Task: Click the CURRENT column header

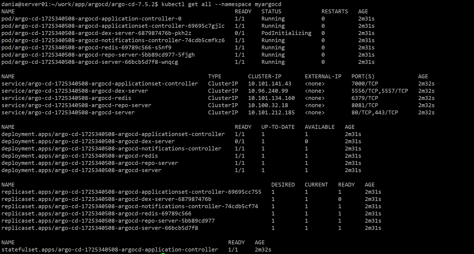Action: (316, 185)
